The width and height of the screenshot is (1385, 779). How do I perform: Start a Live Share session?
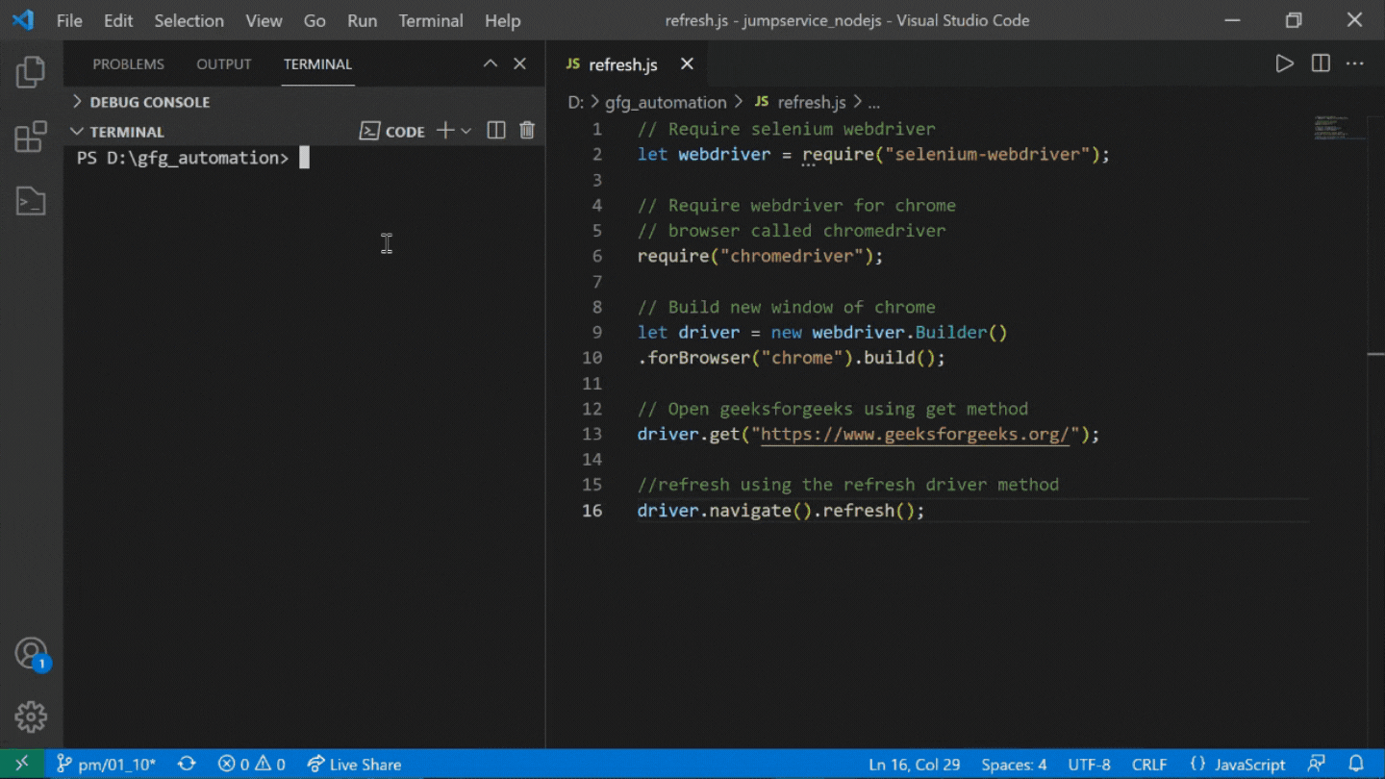pyautogui.click(x=354, y=764)
